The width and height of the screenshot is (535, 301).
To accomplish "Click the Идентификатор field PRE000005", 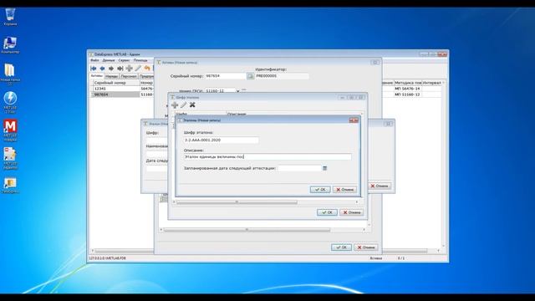I will coord(282,76).
